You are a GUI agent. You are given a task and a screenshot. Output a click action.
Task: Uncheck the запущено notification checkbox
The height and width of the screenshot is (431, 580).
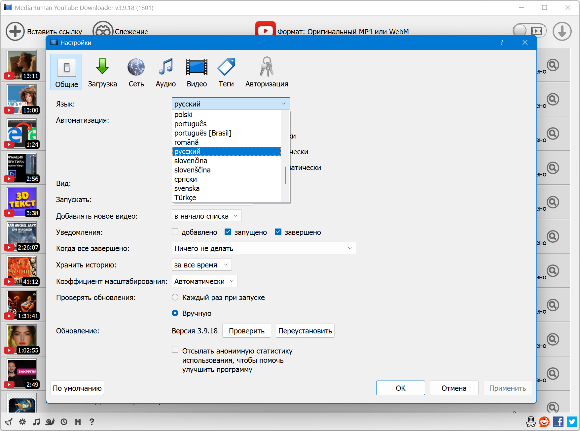click(228, 232)
